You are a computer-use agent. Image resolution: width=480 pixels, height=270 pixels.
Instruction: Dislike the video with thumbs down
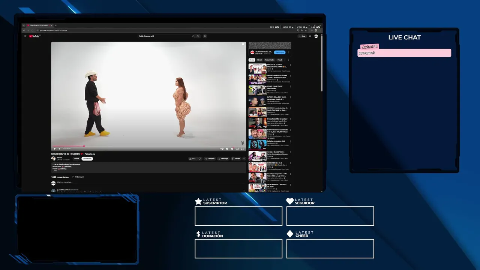pos(199,159)
